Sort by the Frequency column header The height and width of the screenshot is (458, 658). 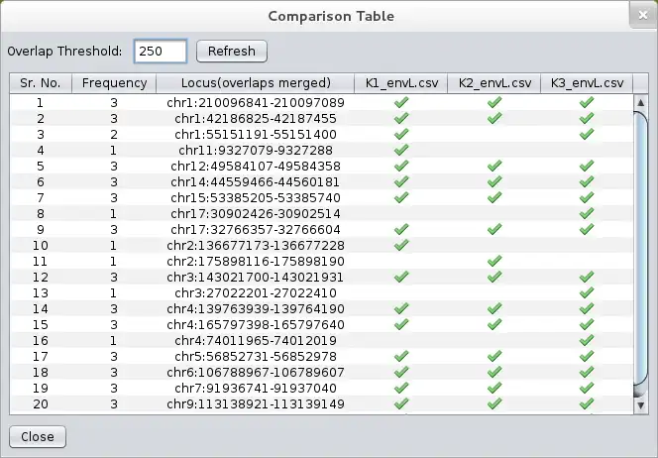(115, 83)
